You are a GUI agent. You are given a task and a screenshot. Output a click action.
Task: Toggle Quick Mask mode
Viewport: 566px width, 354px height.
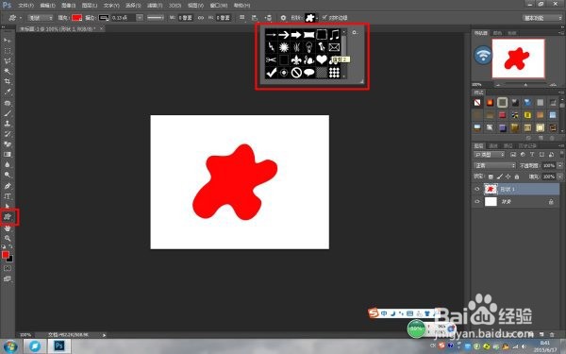pos(8,268)
